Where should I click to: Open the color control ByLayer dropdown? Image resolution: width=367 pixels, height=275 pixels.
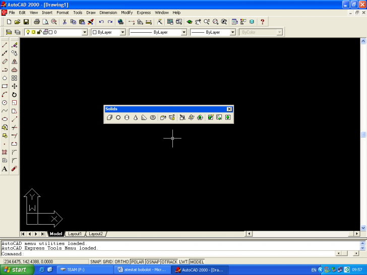tap(123, 32)
